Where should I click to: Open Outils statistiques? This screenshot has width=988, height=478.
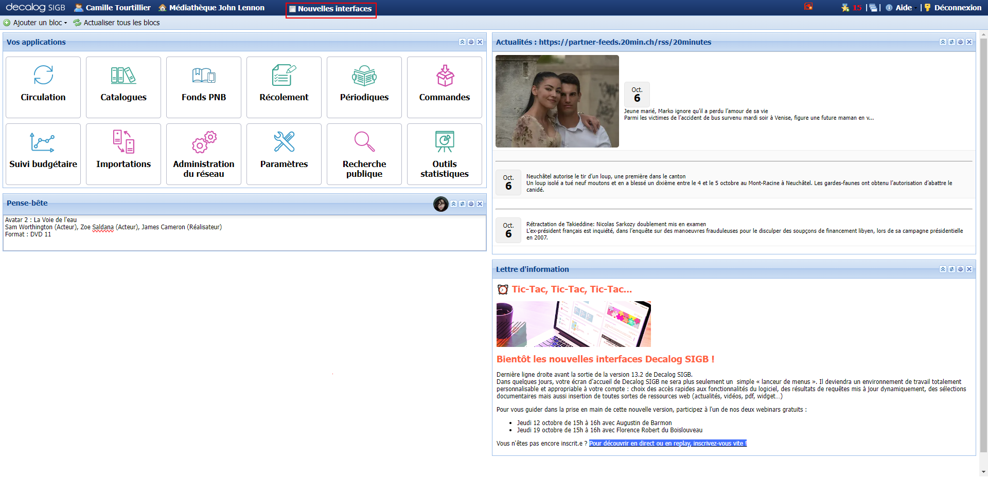444,154
